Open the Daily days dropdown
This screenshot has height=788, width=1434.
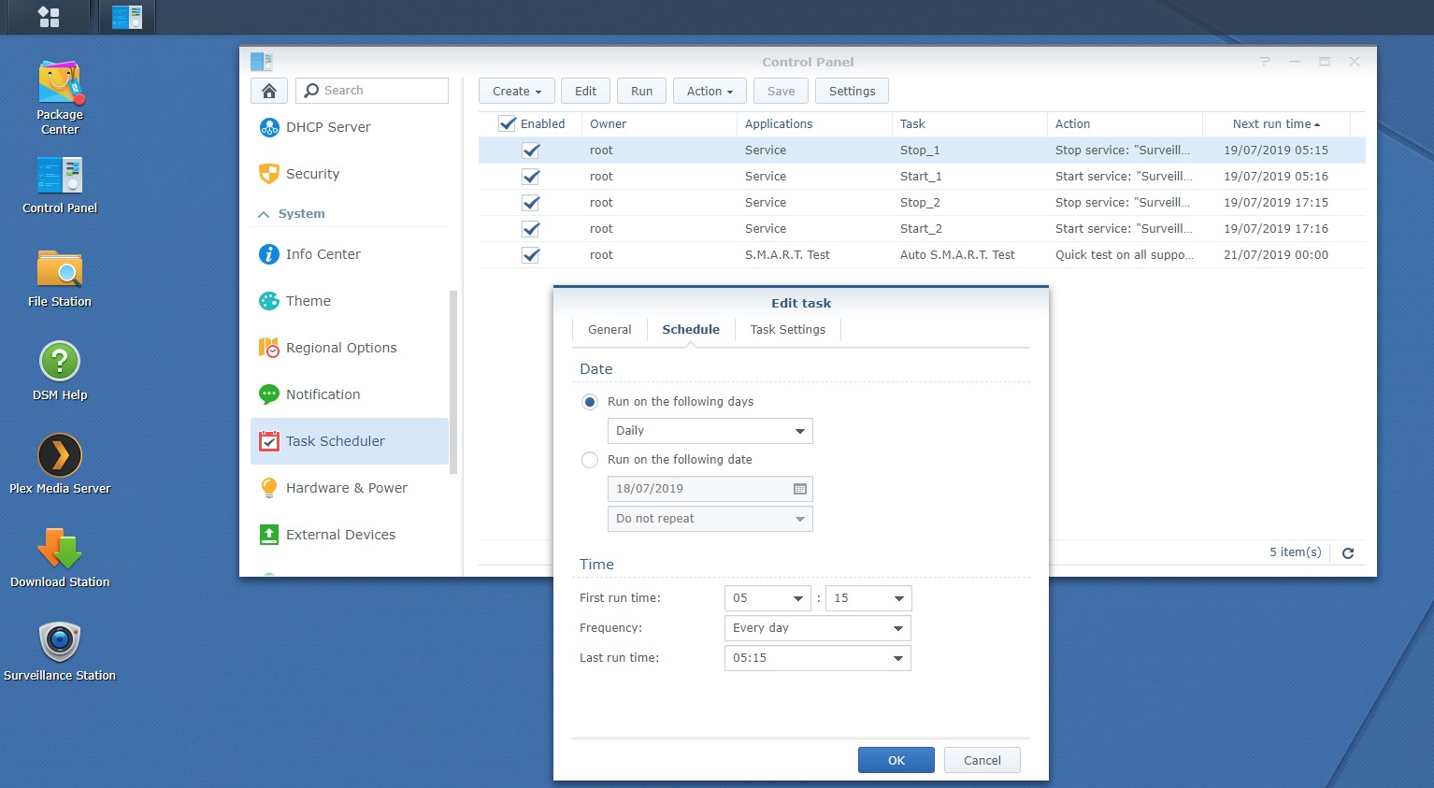coord(710,431)
